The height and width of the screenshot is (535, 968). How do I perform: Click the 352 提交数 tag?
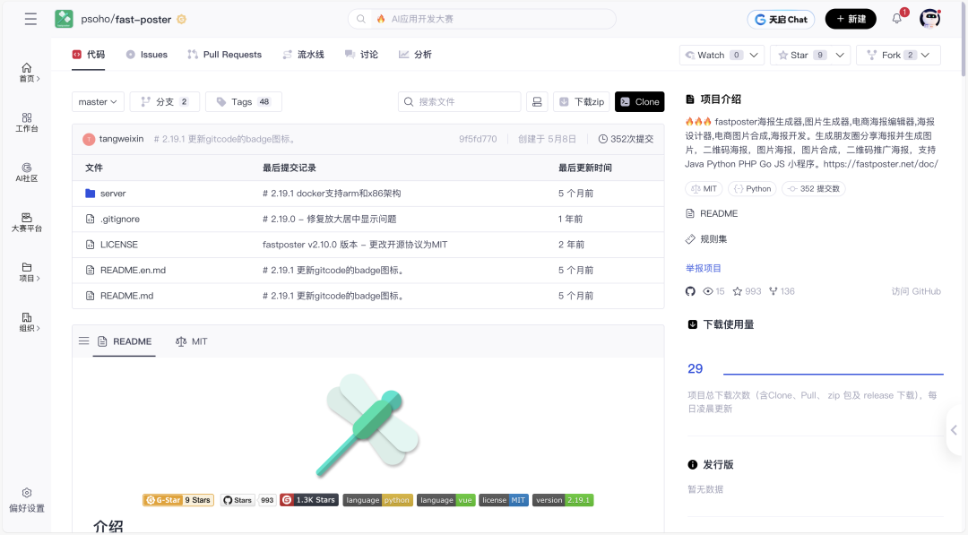814,189
